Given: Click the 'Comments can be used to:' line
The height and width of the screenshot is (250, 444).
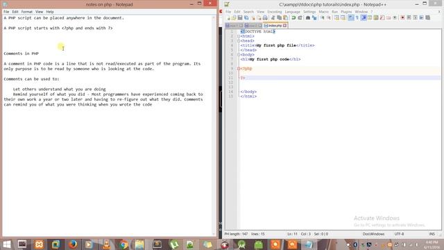Looking at the screenshot, I should pyautogui.click(x=31, y=78).
